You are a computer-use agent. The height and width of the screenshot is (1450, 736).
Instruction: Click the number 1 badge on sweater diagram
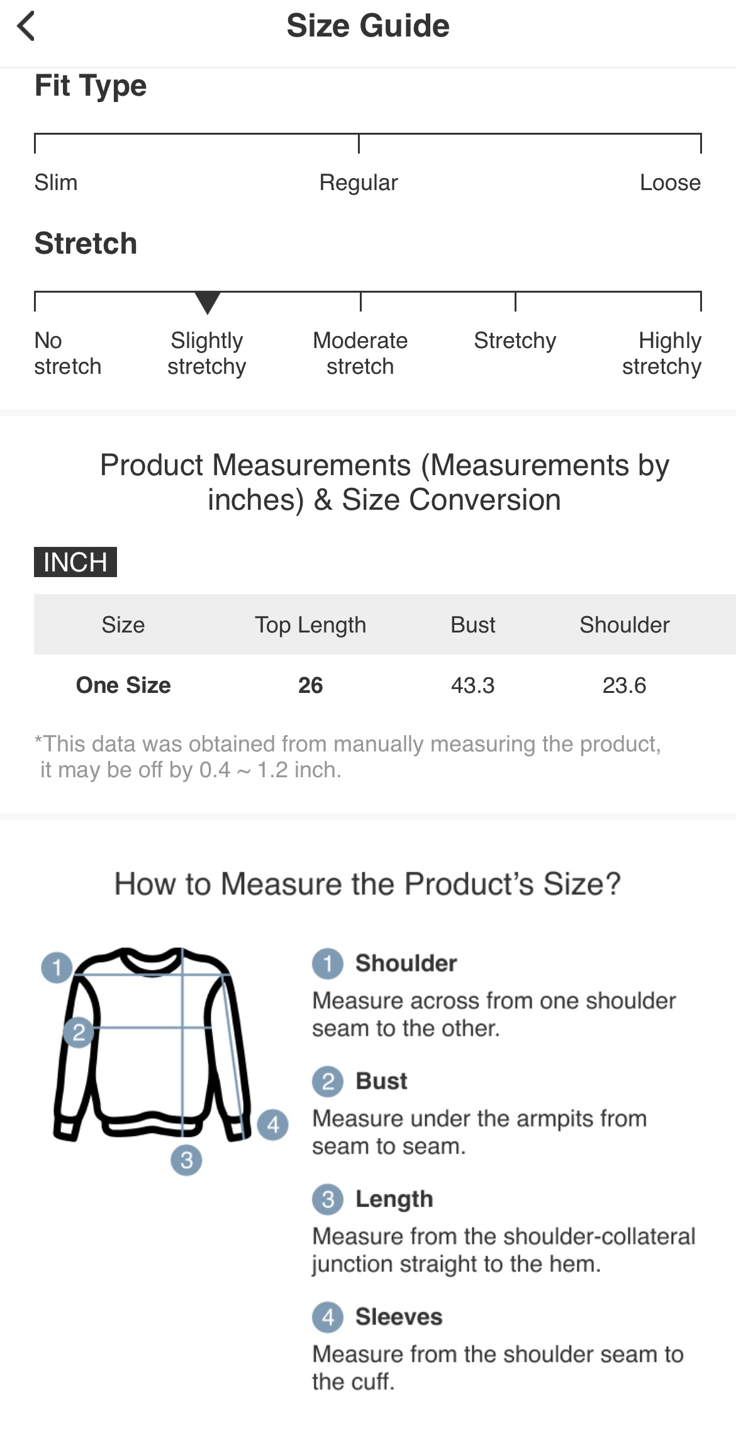point(57,967)
